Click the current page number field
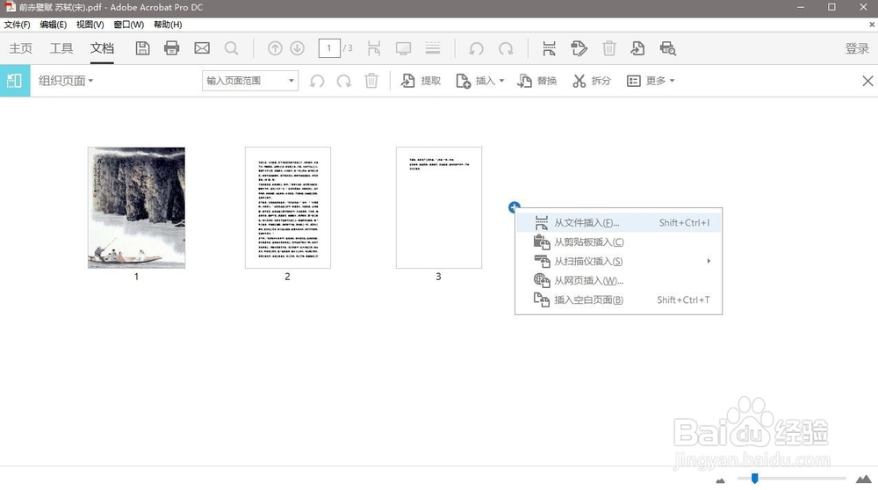 pyautogui.click(x=329, y=48)
